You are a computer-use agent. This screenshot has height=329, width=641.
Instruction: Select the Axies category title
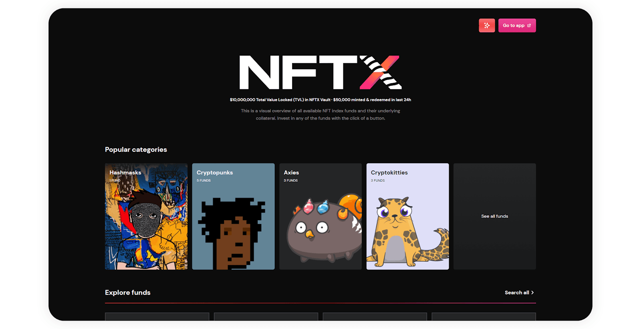(x=291, y=173)
